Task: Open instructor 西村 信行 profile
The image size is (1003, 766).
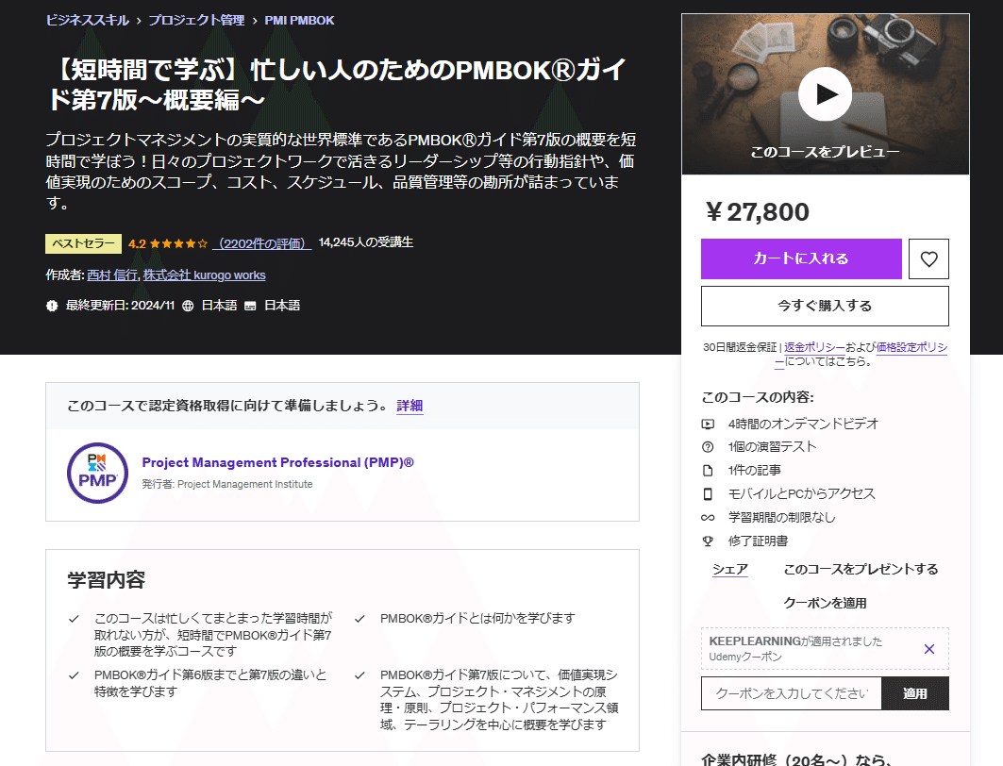Action: [x=112, y=275]
